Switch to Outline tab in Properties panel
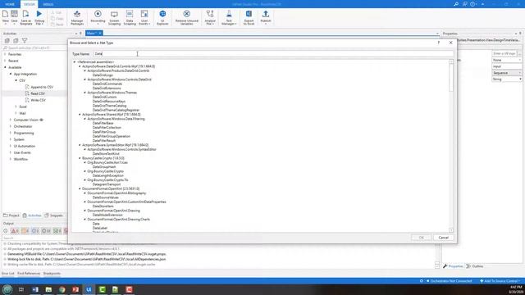Viewport: 525px width, 295px height. 475,266
